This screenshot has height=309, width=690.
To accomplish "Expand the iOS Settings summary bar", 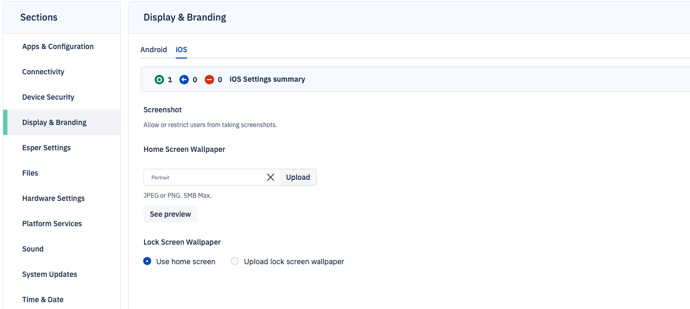I will pyautogui.click(x=415, y=79).
